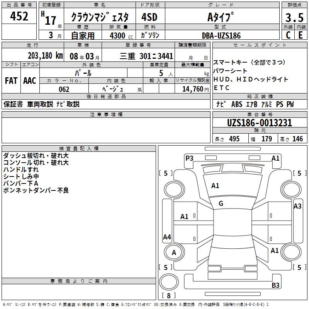Click the width value 179

point(267,139)
